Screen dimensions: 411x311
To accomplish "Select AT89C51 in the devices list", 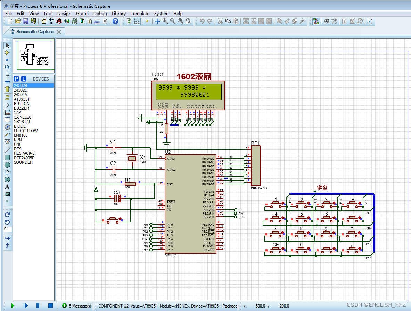I will [22, 99].
